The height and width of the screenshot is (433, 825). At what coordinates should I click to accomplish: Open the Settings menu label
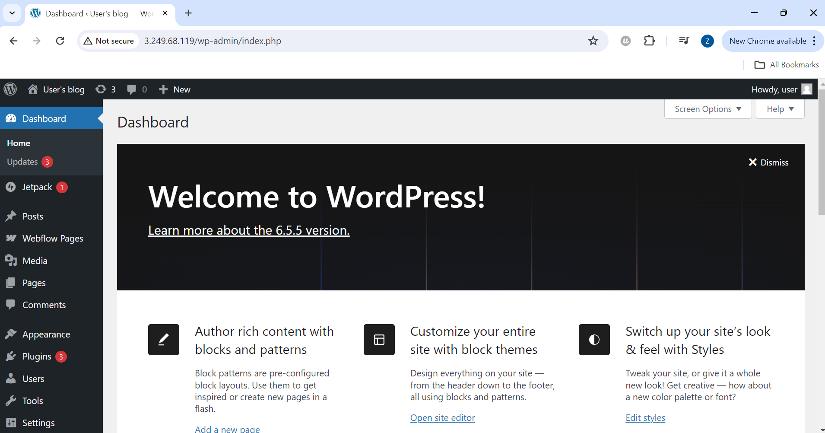38,423
